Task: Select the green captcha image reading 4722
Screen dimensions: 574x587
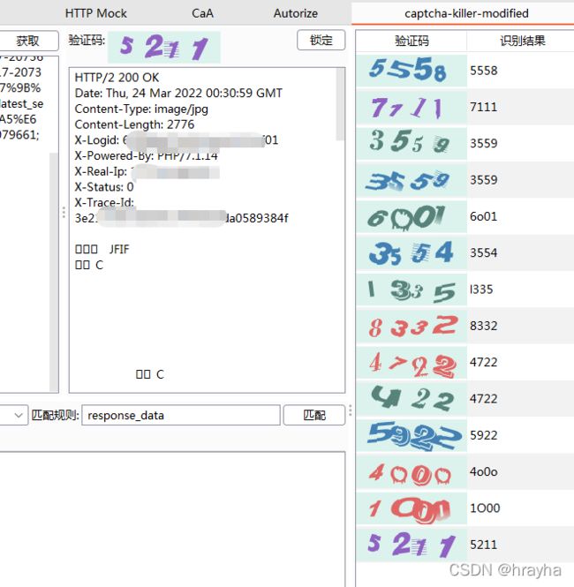Action: (412, 399)
